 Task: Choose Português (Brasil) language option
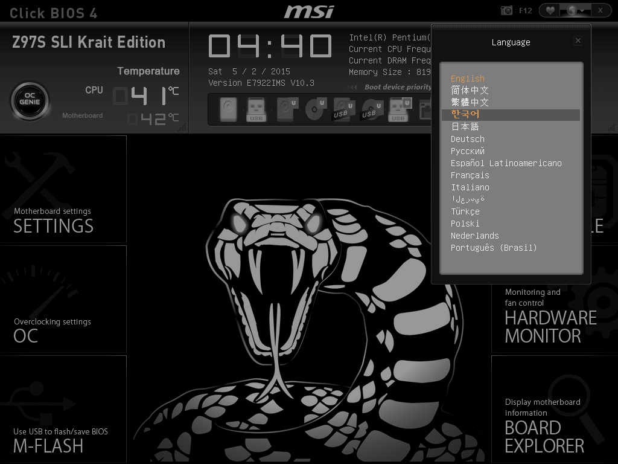coord(494,248)
